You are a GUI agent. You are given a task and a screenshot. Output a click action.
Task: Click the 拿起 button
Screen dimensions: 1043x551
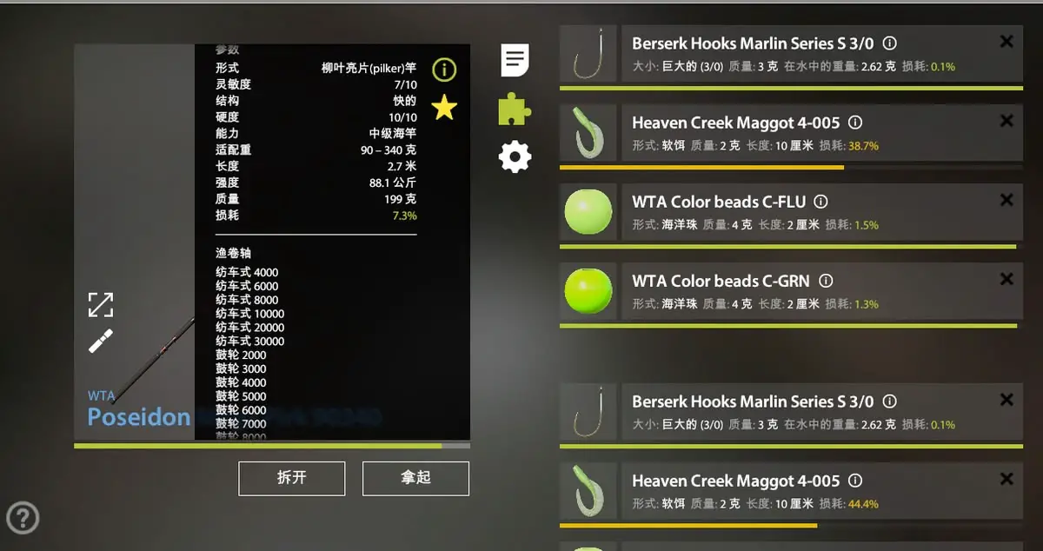tap(415, 478)
